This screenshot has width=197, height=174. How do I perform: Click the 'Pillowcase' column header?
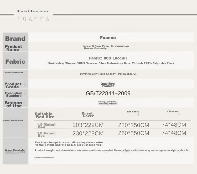pyautogui.click(x=173, y=111)
